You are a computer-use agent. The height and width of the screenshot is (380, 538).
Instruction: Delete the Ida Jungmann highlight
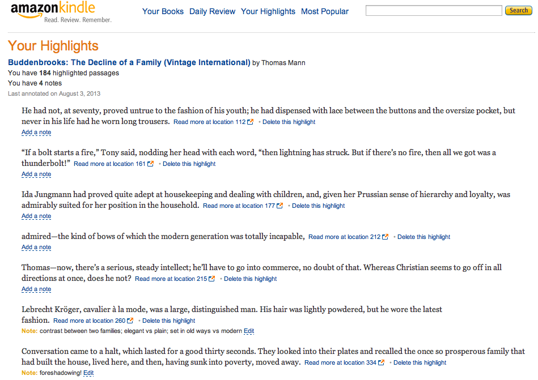318,206
